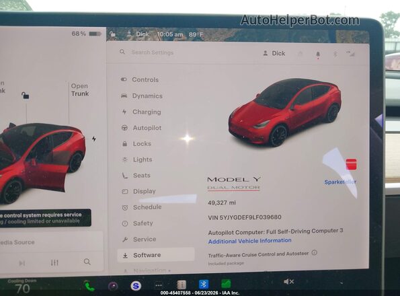
Task: Tap the muted volume speaker icon
Action: pos(288,281)
